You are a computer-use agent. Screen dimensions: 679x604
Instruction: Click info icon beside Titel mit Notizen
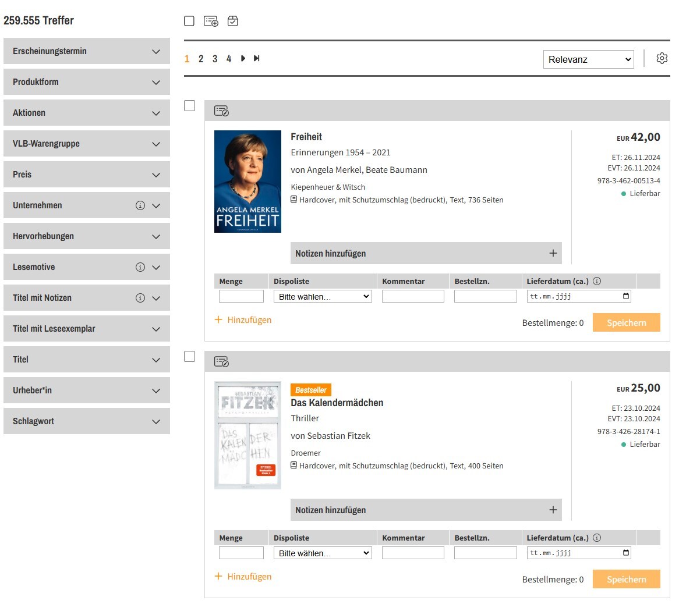[x=140, y=298]
